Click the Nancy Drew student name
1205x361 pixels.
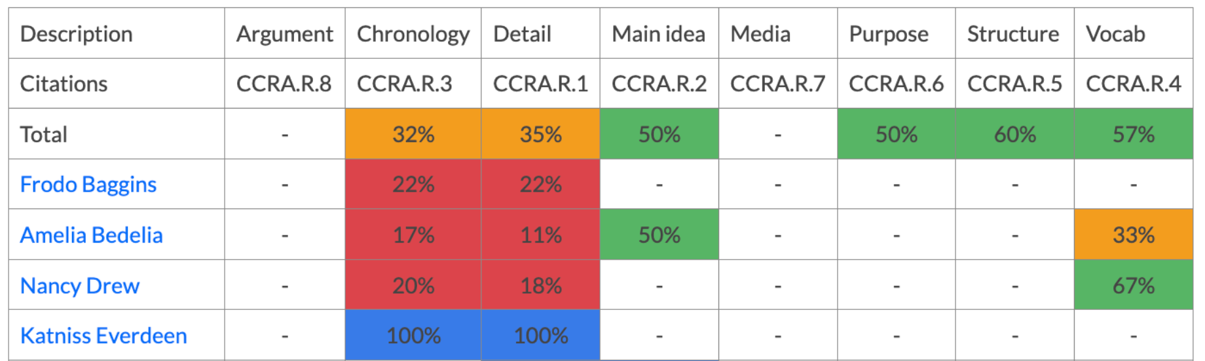[80, 286]
